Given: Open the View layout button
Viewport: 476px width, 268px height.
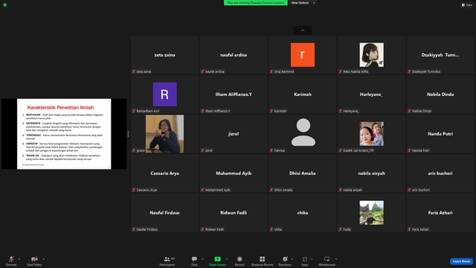Looking at the screenshot, I should [x=467, y=5].
